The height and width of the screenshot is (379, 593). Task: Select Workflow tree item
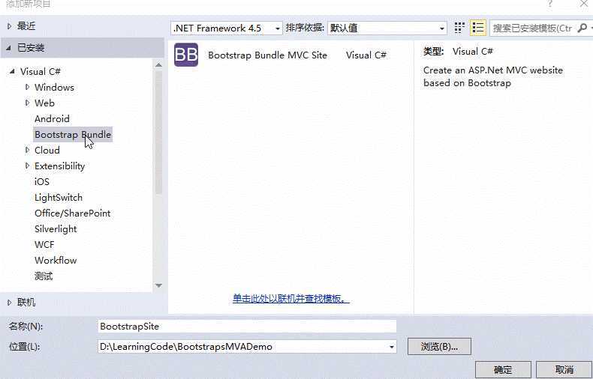tap(56, 261)
